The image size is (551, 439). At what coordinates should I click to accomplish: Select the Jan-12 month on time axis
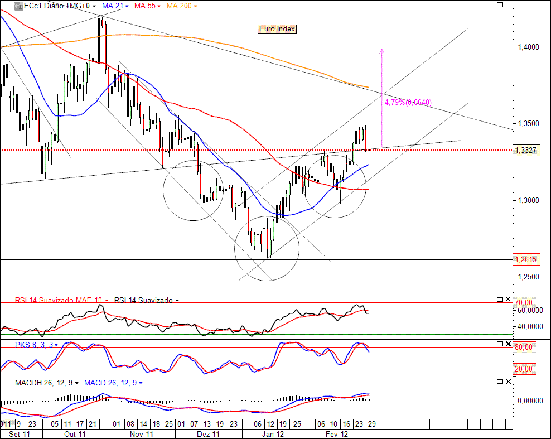pyautogui.click(x=273, y=434)
